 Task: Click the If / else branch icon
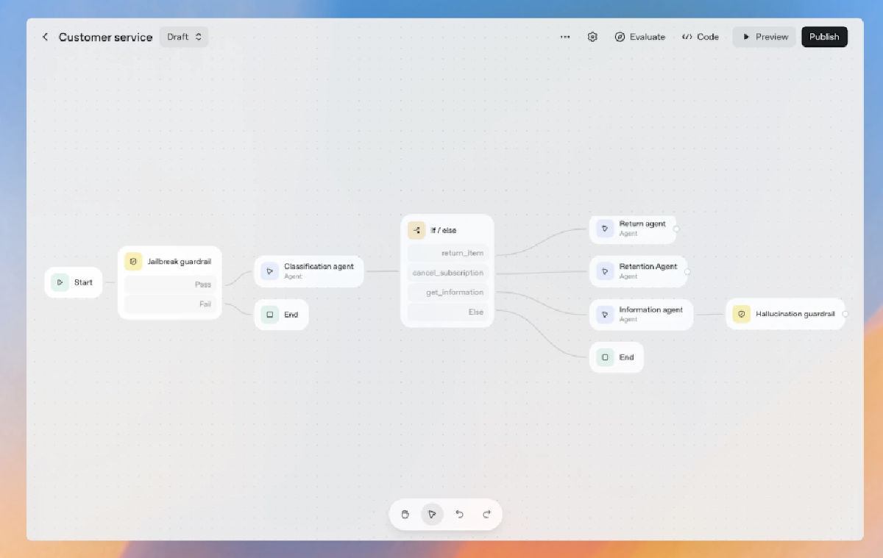pos(416,230)
